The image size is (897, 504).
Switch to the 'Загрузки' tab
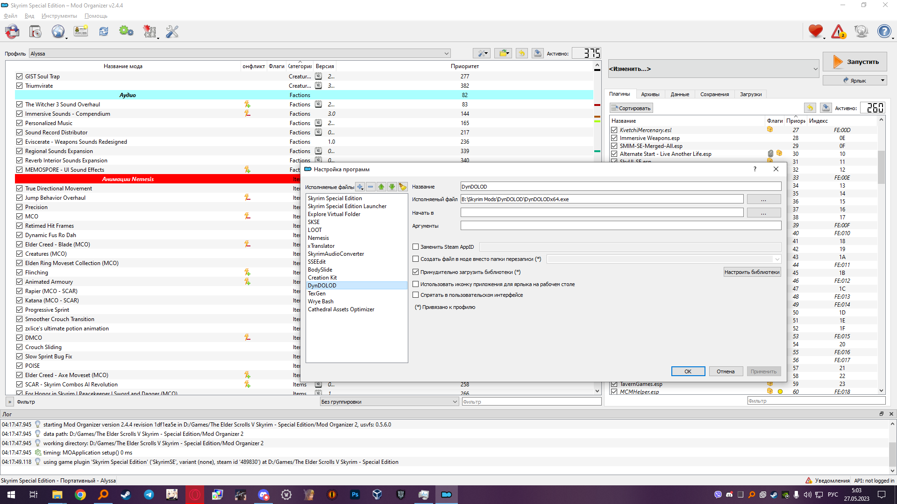tap(750, 94)
